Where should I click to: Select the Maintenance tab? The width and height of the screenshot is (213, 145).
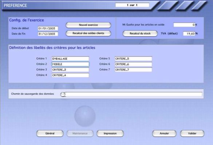click(80, 133)
